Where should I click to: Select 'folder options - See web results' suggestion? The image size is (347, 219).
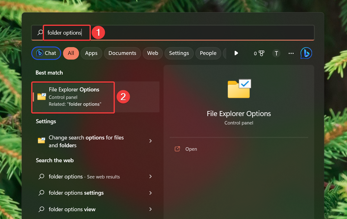[95, 177]
